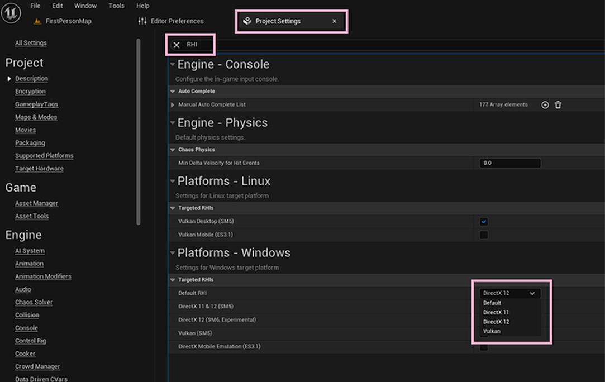Image resolution: width=605 pixels, height=382 pixels.
Task: Select Vulkan in the Default RHI list
Action: (492, 331)
